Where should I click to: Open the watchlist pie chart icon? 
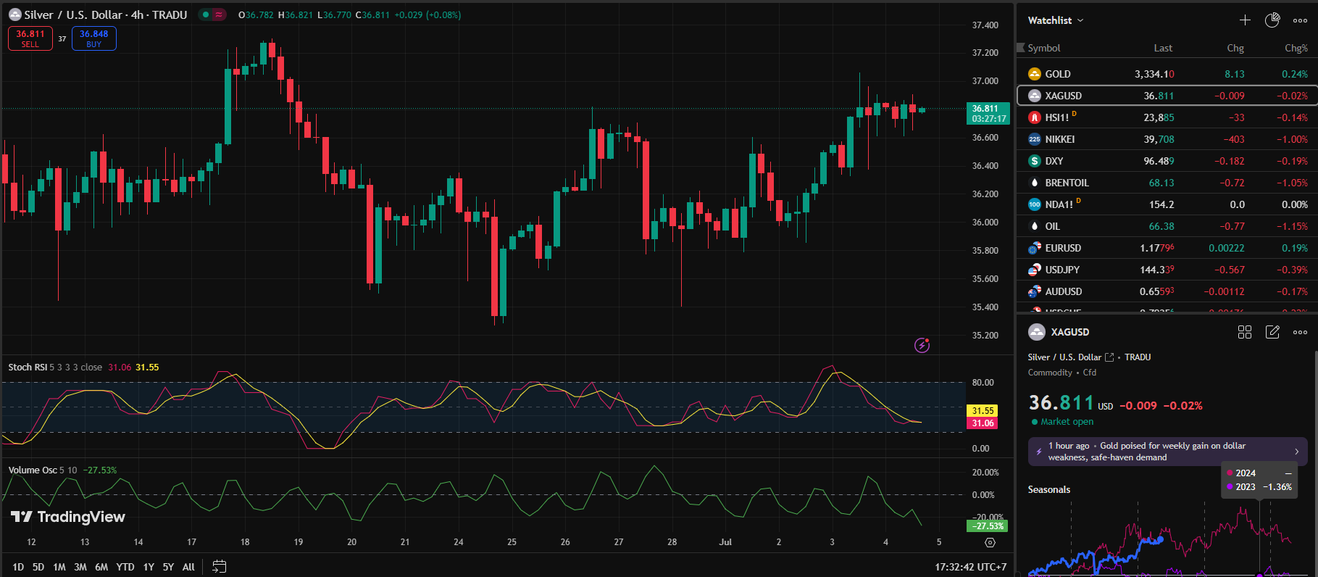coord(1272,20)
